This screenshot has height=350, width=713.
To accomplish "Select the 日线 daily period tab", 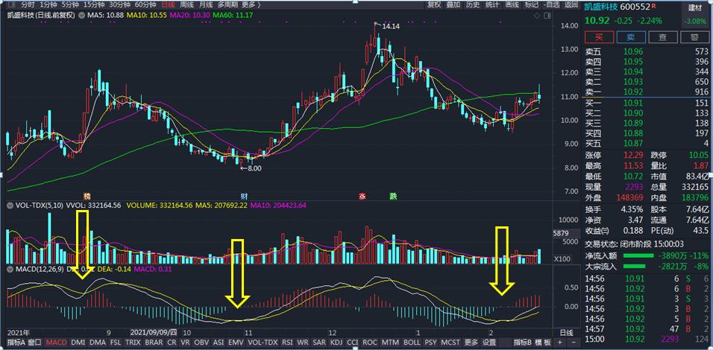I will point(169,4).
